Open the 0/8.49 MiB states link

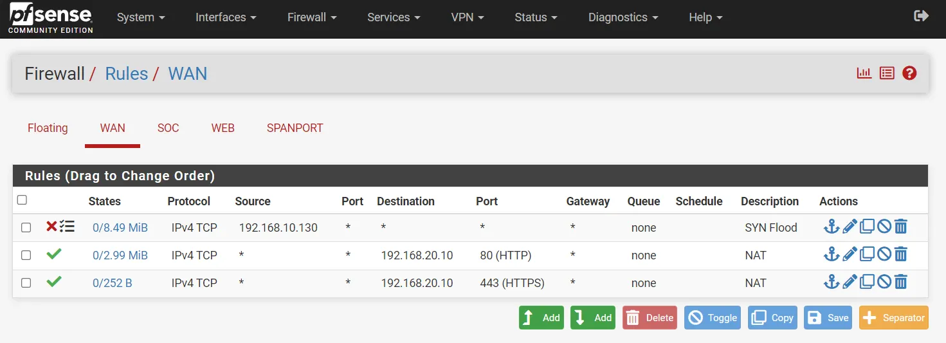[x=120, y=228]
